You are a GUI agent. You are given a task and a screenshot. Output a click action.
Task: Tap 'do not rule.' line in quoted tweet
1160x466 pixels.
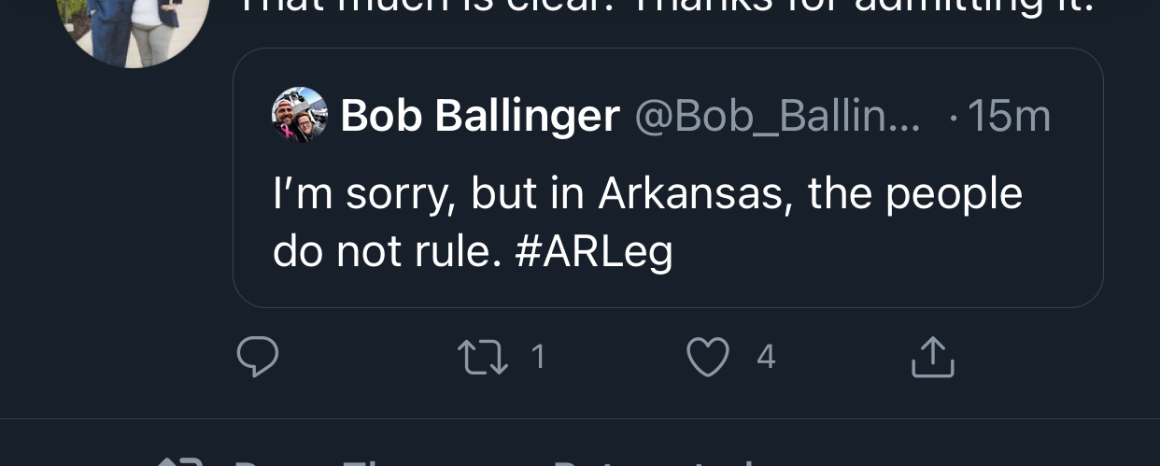coord(381,252)
